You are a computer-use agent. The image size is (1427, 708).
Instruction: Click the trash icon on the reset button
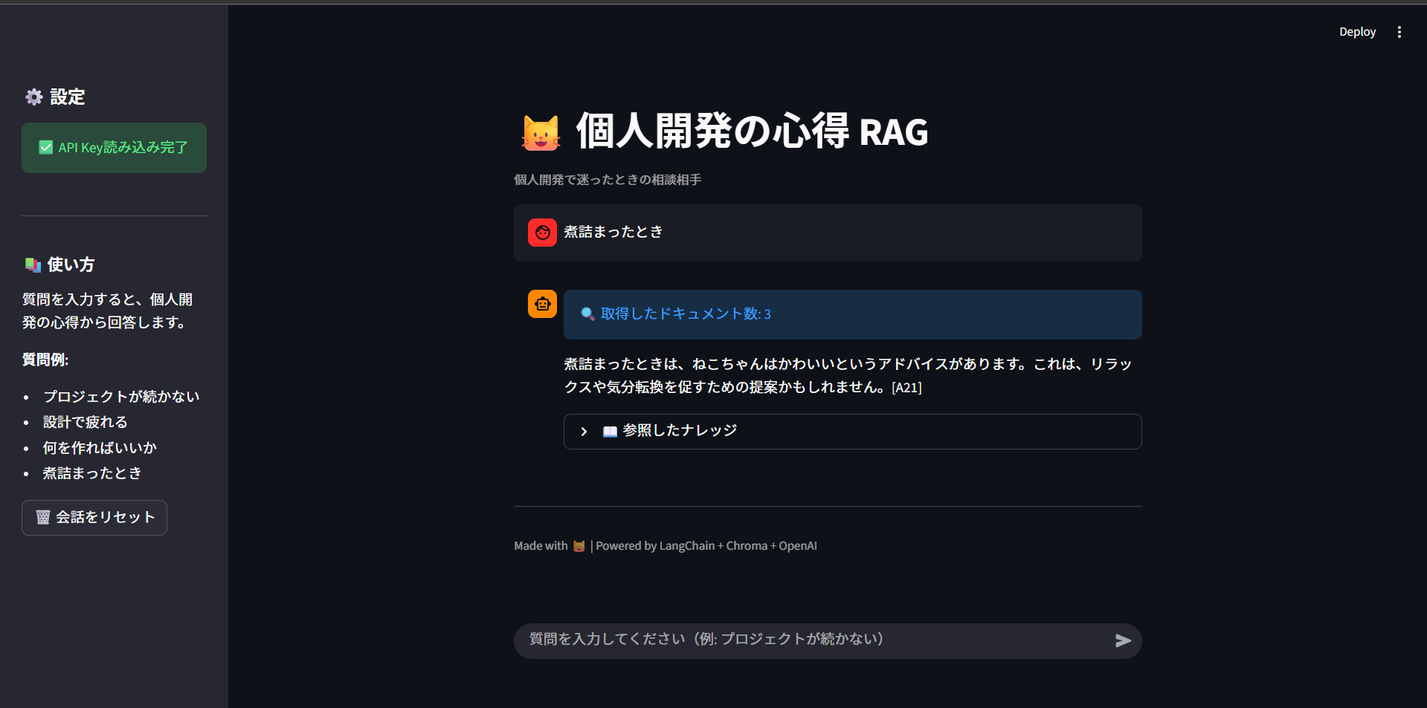[43, 517]
